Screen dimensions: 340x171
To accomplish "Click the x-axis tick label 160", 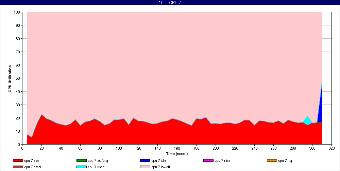I will (177, 149).
